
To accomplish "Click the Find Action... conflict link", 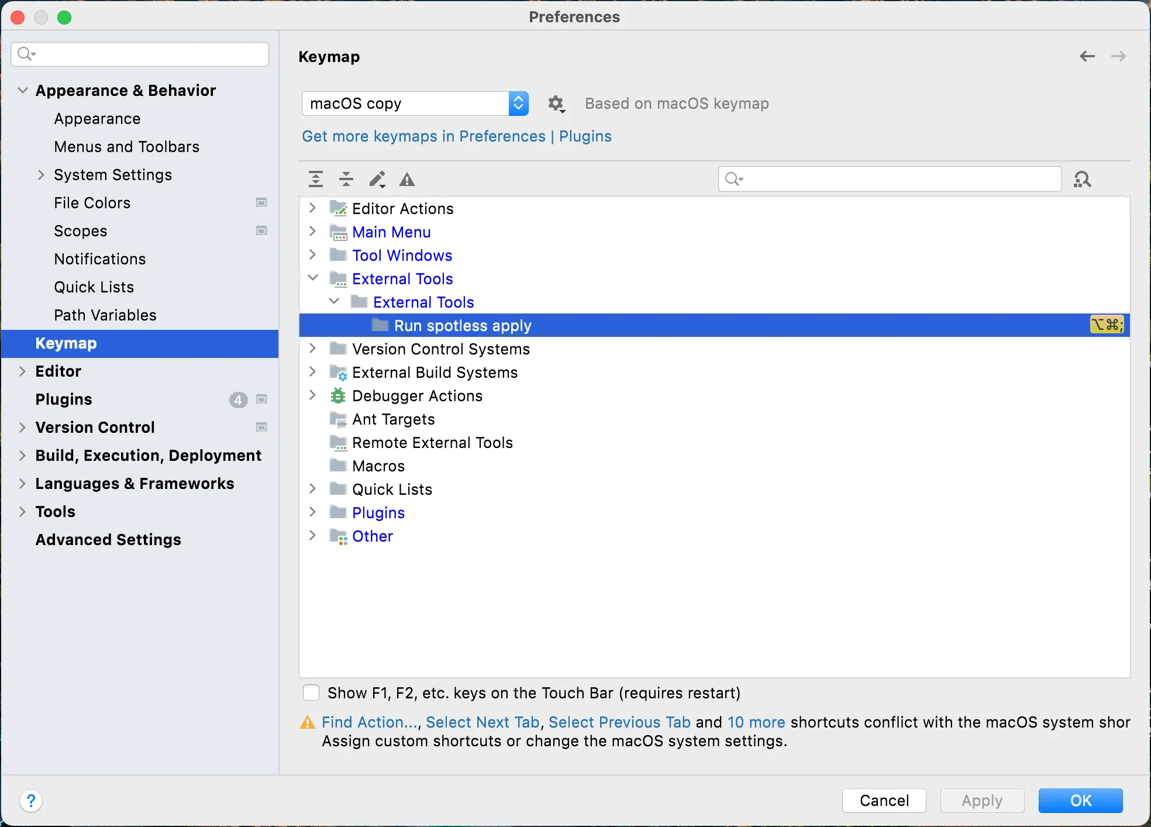I will coord(370,722).
